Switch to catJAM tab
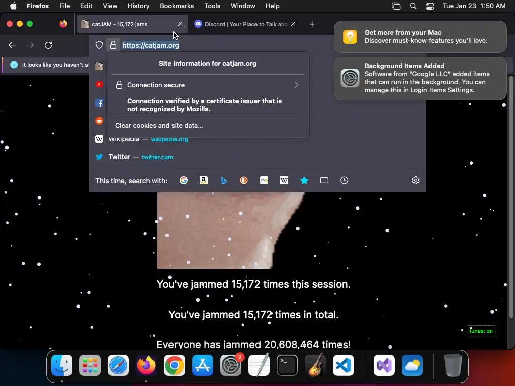This screenshot has width=515, height=386. (132, 24)
